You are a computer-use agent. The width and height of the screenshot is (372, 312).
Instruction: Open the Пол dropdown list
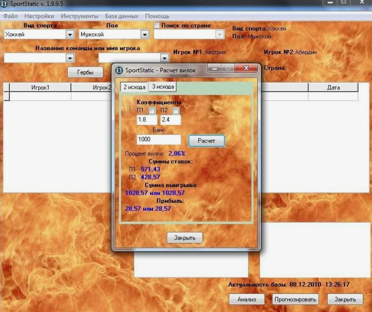click(145, 35)
